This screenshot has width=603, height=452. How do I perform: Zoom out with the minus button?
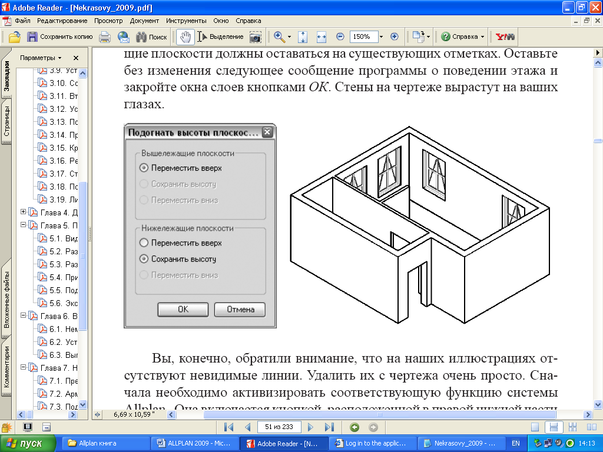point(340,37)
